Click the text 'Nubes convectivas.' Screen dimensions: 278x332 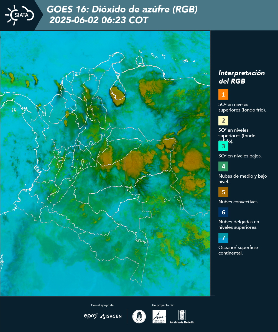pyautogui.click(x=238, y=202)
